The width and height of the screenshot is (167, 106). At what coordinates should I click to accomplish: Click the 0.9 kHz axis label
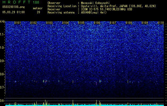tap(2, 61)
